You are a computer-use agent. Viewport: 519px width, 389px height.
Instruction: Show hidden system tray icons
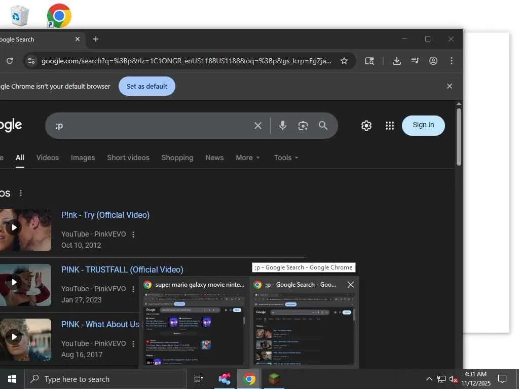coord(429,379)
